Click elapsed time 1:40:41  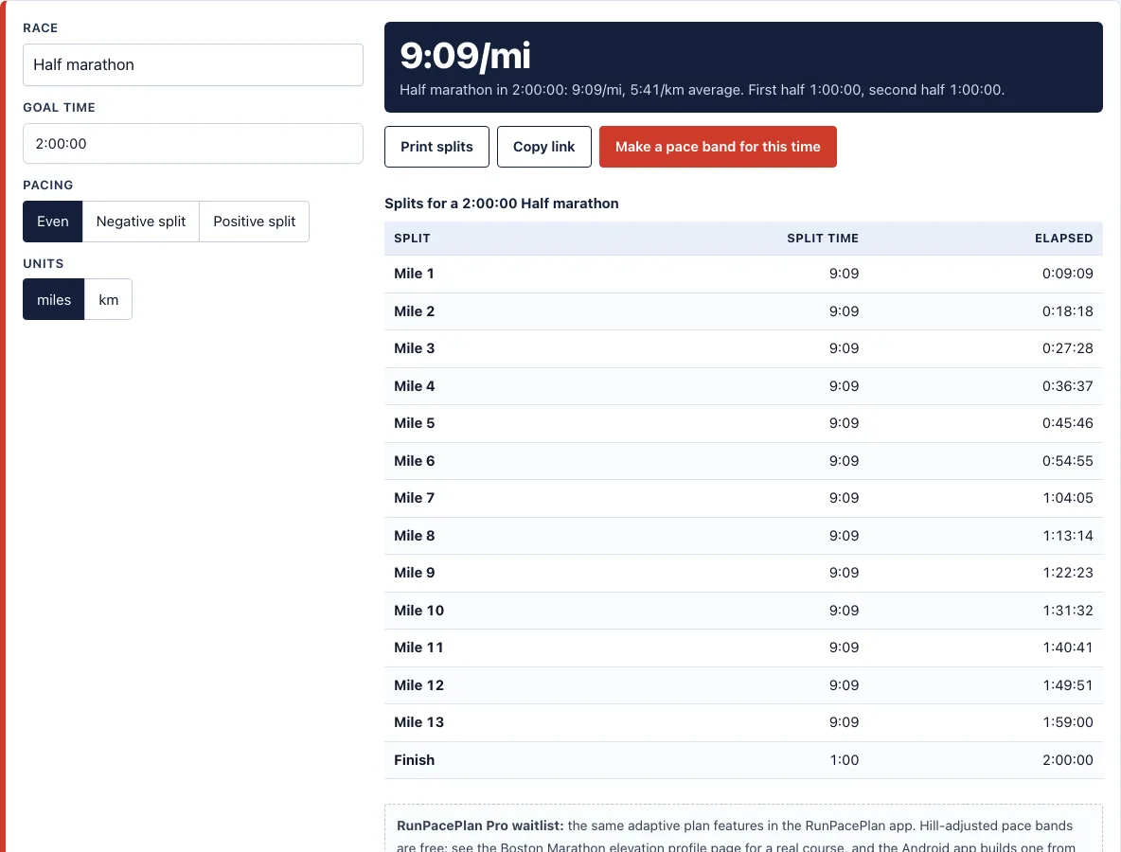1067,648
